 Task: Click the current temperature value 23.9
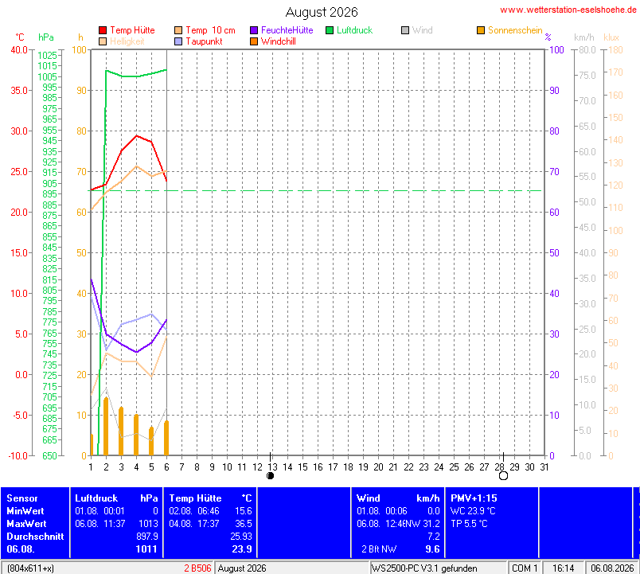click(242, 549)
